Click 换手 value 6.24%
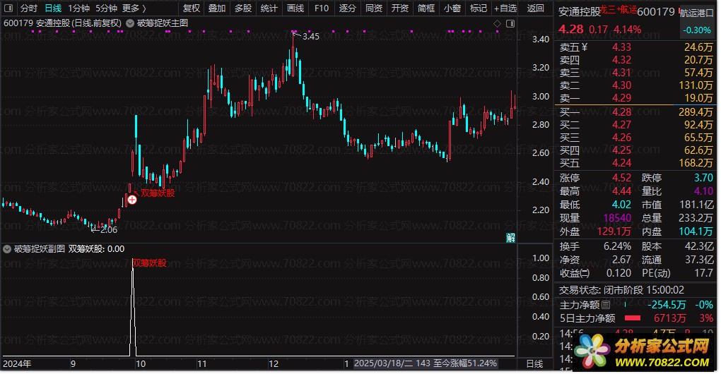Image resolution: width=721 pixels, height=374 pixels. [x=617, y=246]
